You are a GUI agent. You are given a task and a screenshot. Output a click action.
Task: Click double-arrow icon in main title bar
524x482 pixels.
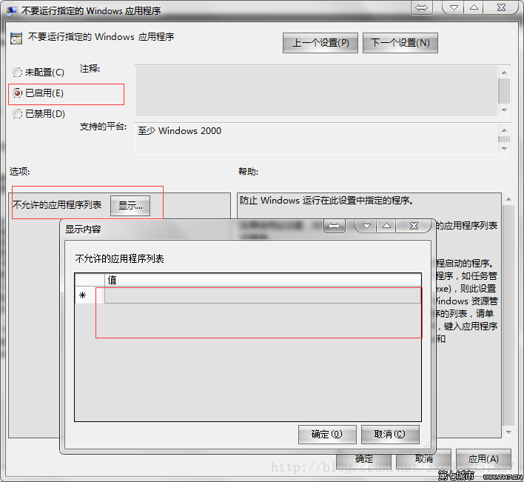(x=422, y=7)
